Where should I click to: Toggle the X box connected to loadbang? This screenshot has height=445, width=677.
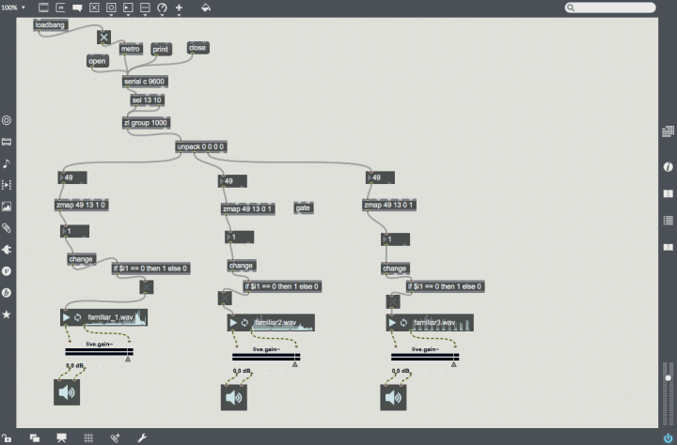pyautogui.click(x=104, y=38)
